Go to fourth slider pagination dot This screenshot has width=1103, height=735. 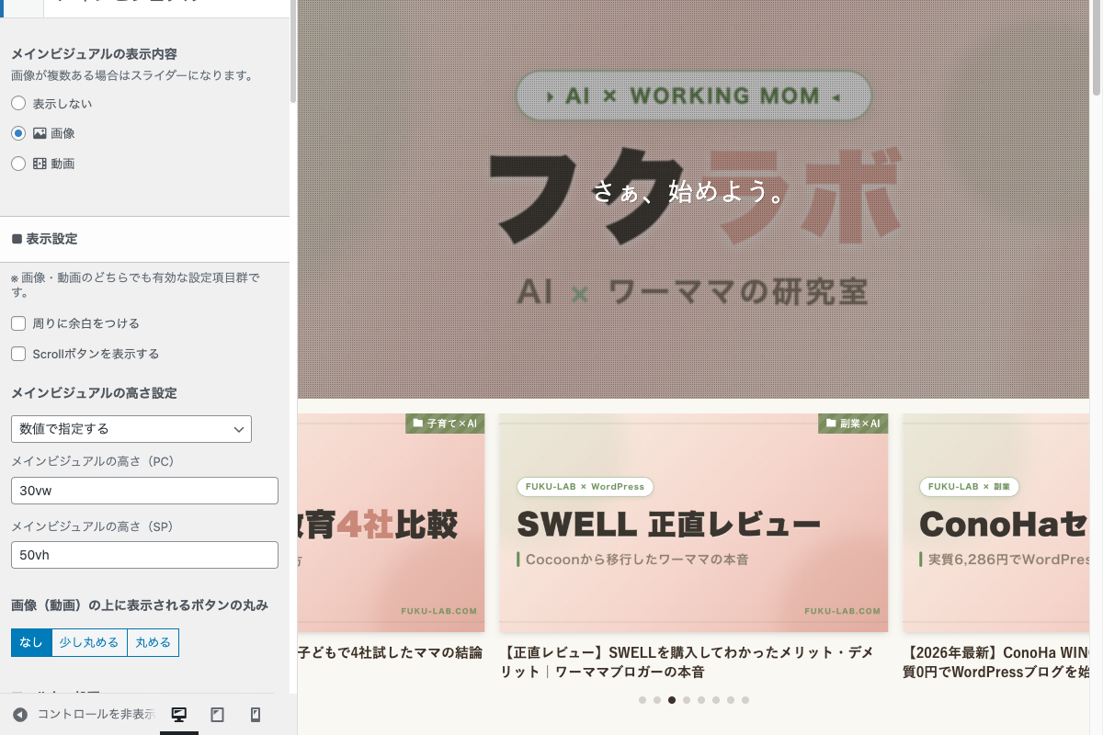coord(687,700)
